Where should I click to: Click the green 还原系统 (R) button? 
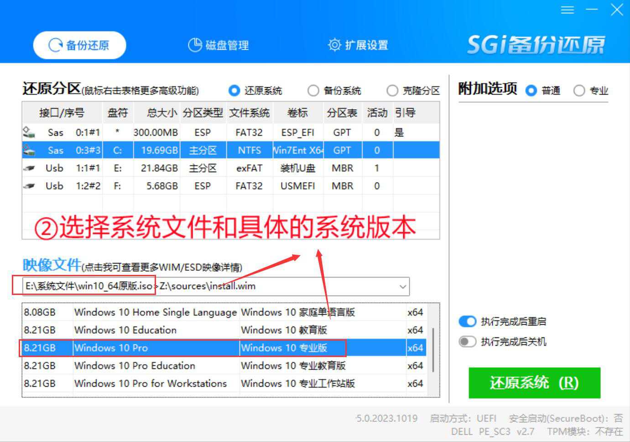tap(534, 383)
